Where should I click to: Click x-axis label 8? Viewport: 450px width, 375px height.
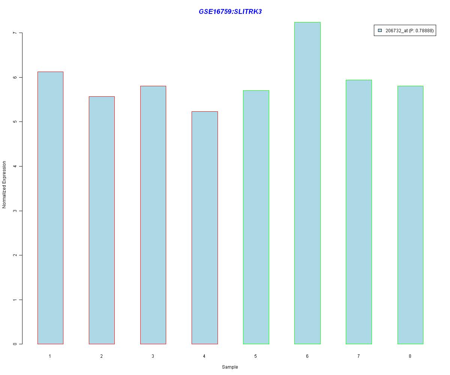(x=410, y=356)
